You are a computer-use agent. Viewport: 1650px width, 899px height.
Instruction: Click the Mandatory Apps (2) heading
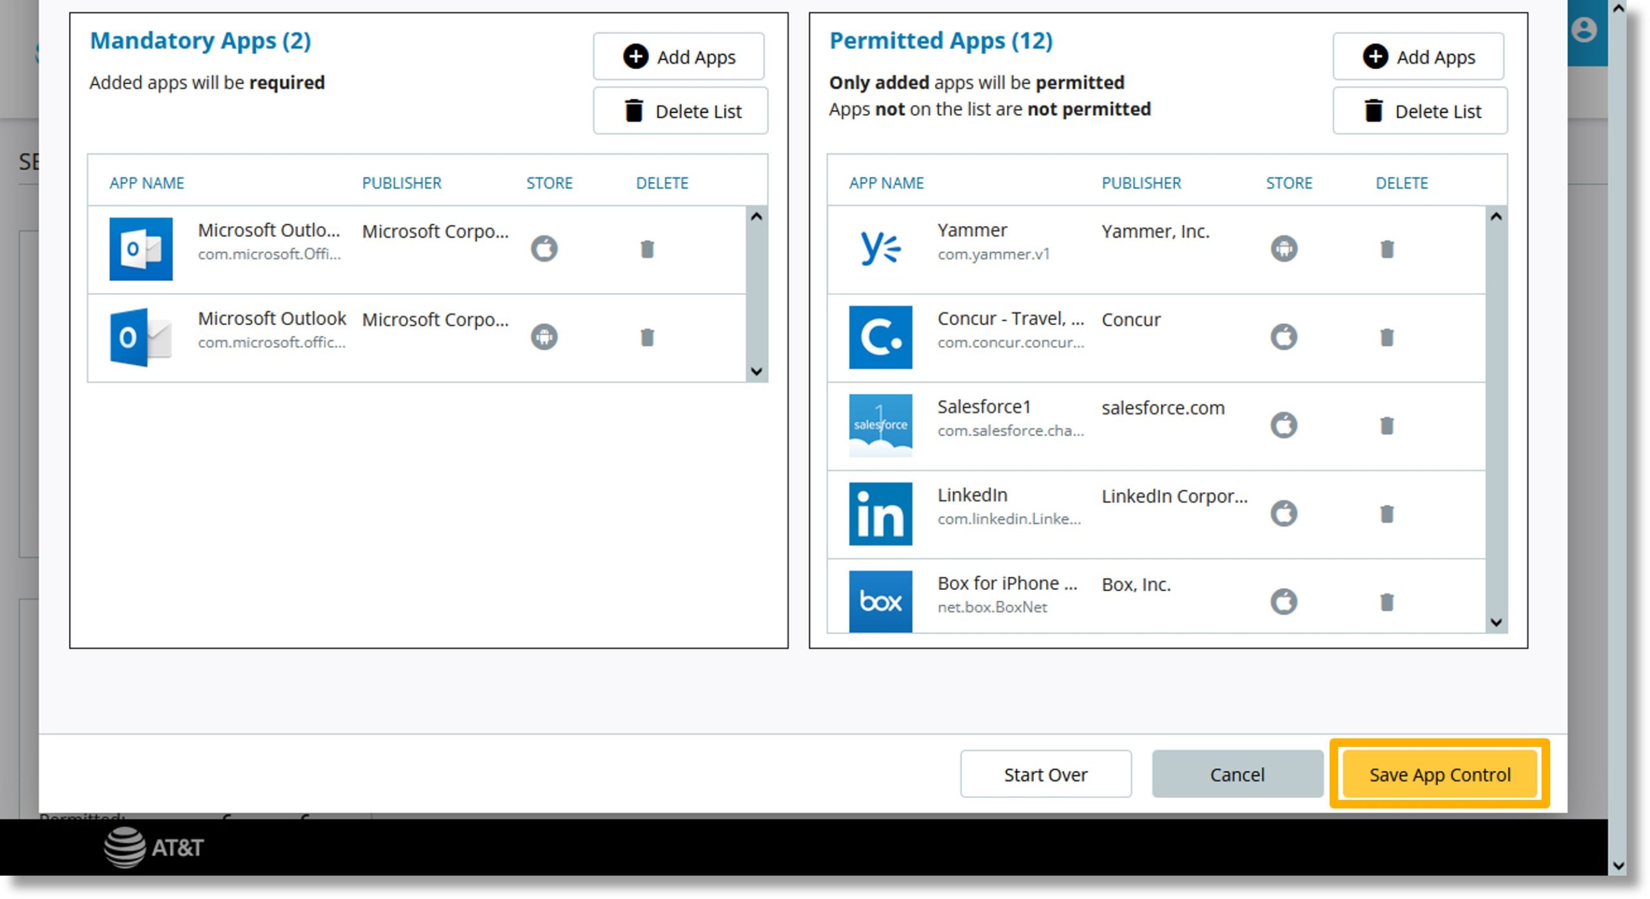[x=200, y=41]
